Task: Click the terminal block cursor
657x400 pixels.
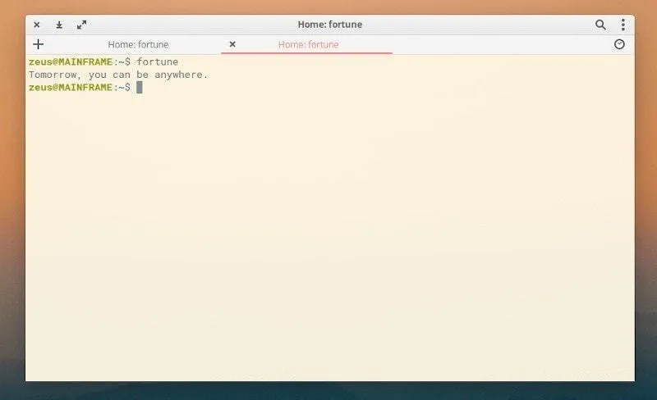Action: pyautogui.click(x=140, y=88)
